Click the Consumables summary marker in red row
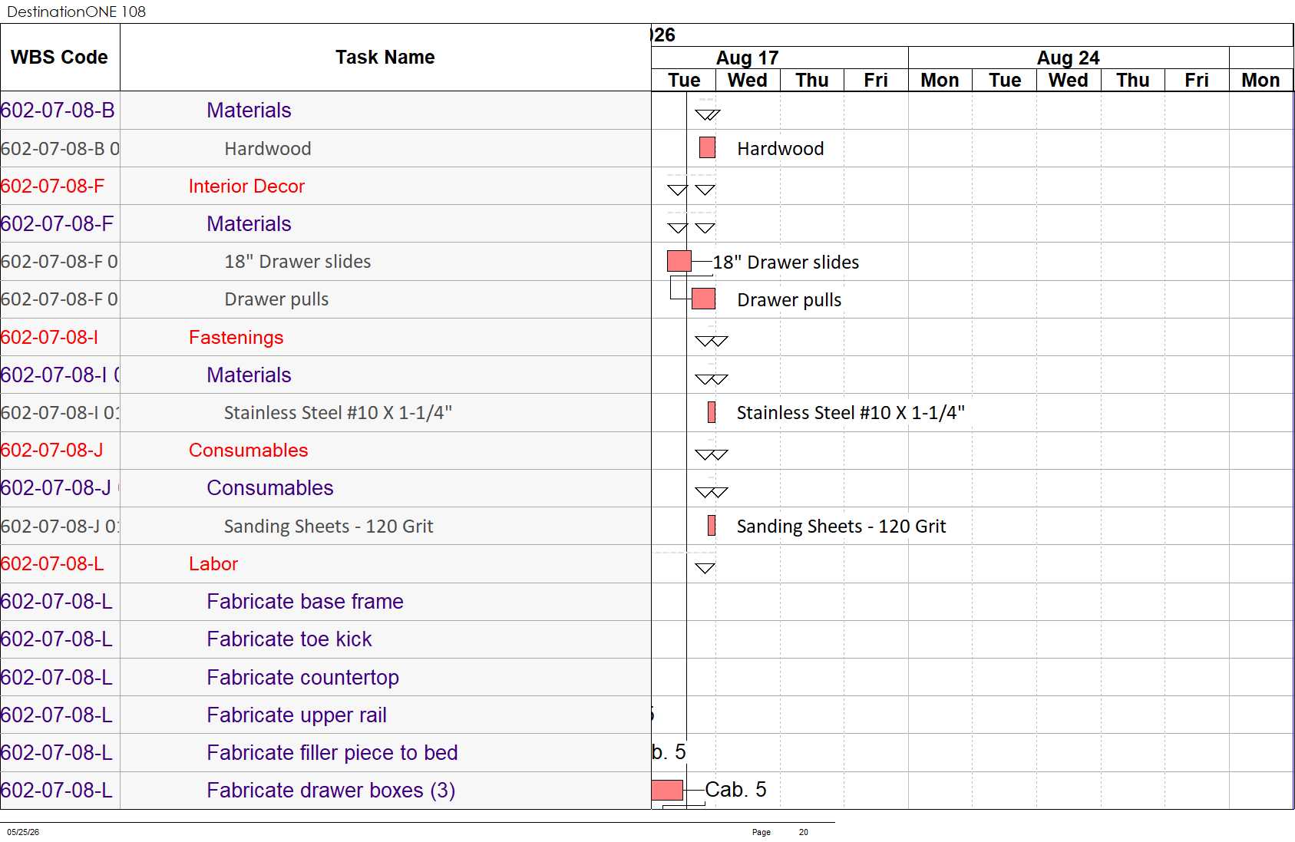Image resolution: width=1295 pixels, height=842 pixels. tap(711, 454)
